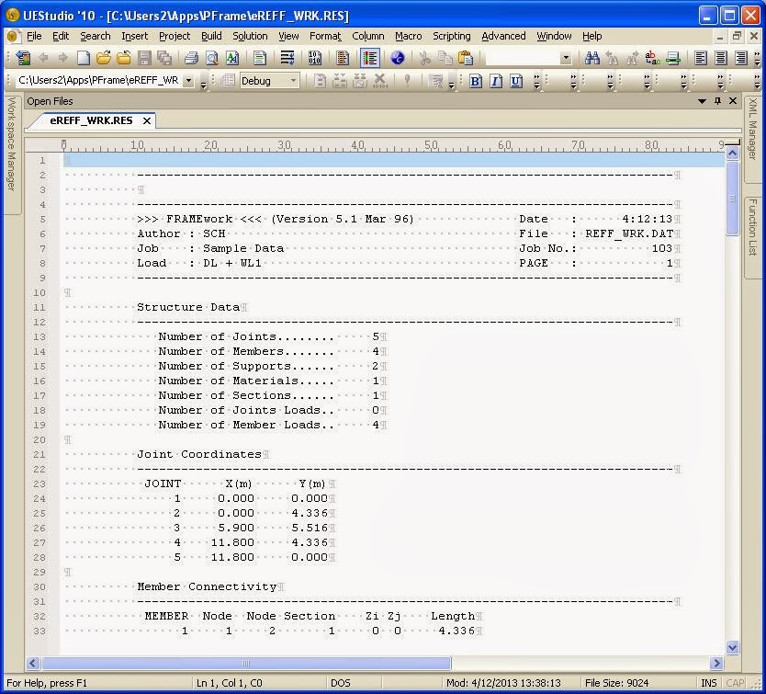Toggle column mode toolbar icon
Viewport: 766px width, 694px height.
click(343, 58)
